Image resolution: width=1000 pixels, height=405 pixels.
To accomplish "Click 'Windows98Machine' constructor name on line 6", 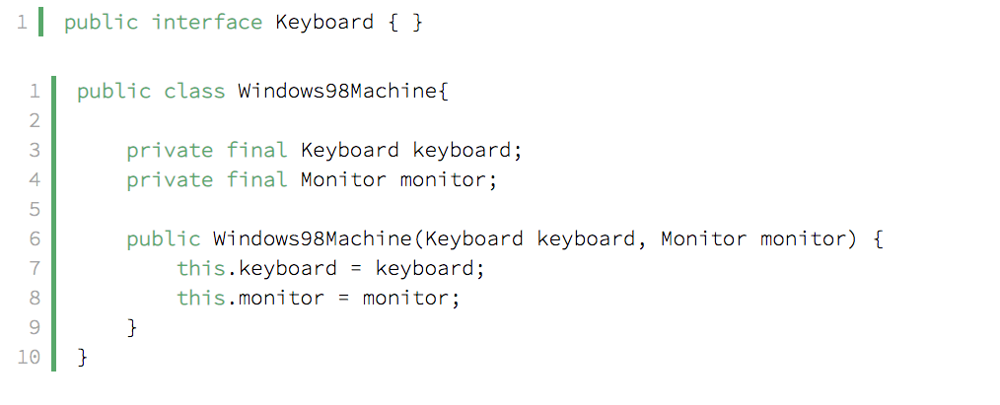I will click(x=313, y=238).
